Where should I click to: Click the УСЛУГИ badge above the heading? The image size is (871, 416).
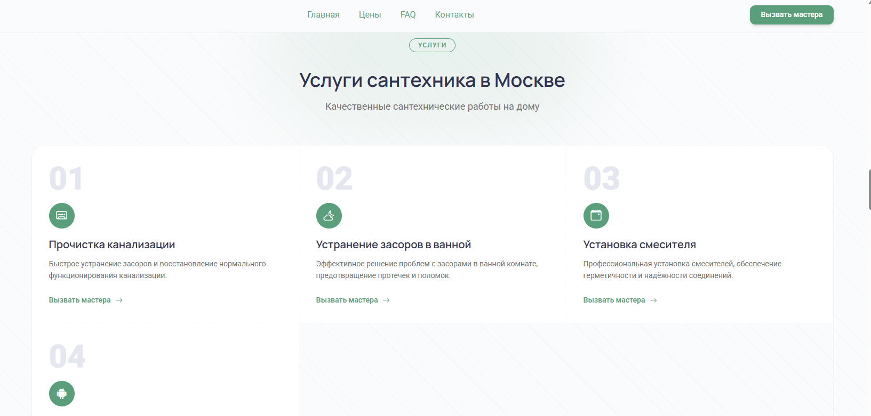tap(432, 45)
